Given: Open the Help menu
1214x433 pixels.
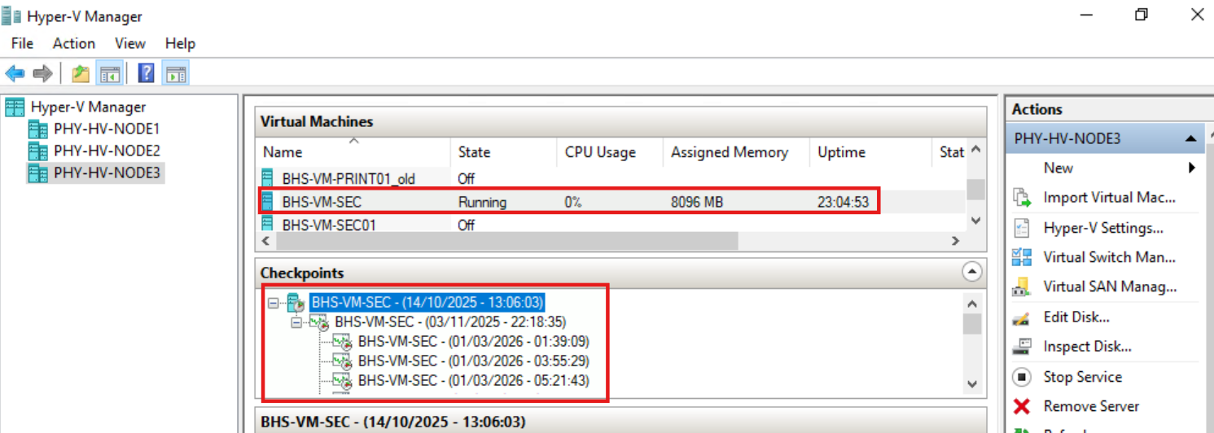Looking at the screenshot, I should pyautogui.click(x=180, y=43).
